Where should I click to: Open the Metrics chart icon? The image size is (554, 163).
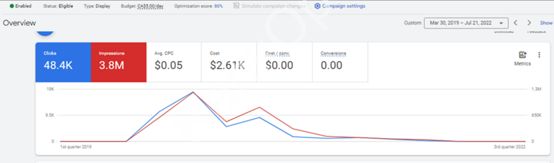(522, 55)
